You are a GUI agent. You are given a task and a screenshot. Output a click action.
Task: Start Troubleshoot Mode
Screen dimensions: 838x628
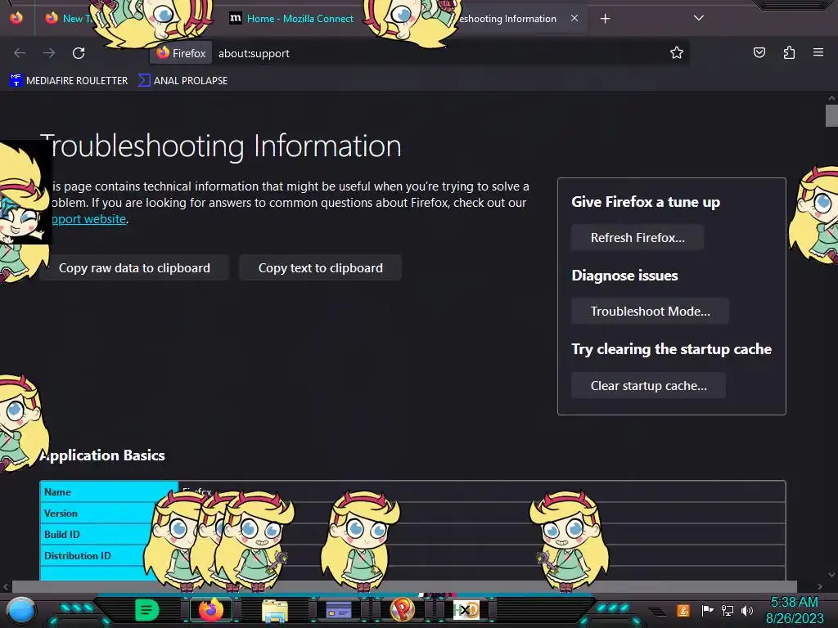[x=650, y=312]
